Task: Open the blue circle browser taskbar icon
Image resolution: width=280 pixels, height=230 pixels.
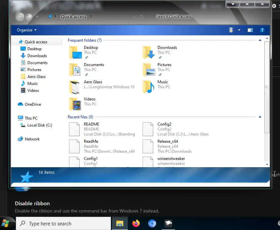Action: tap(152, 223)
